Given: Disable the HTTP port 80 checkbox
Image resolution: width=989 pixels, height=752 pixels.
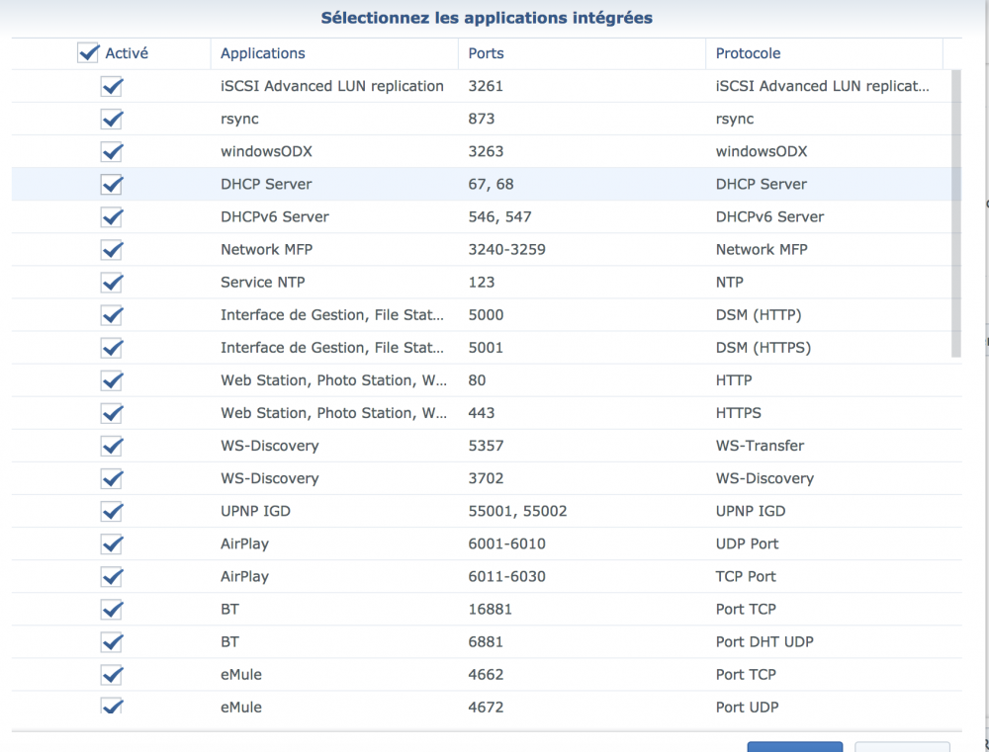Looking at the screenshot, I should 112,380.
